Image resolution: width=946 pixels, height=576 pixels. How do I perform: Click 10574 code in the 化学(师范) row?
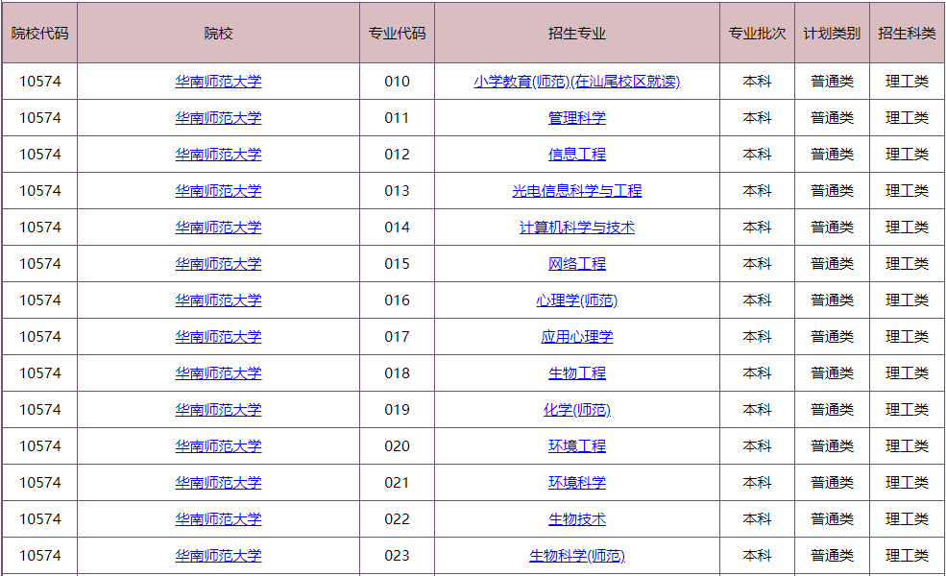[x=39, y=410]
